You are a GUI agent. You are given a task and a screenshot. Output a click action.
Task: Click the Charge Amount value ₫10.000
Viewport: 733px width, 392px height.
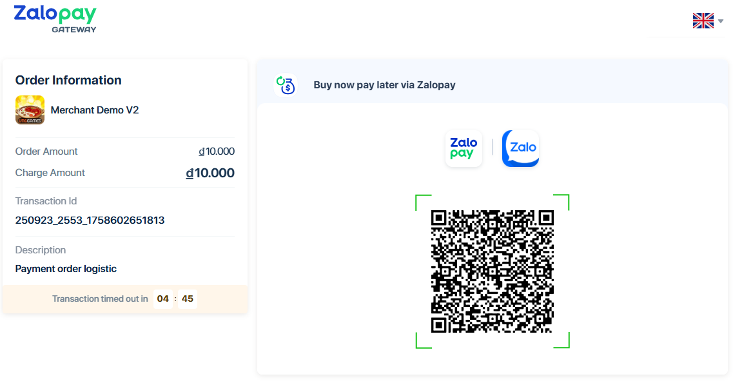click(x=210, y=173)
